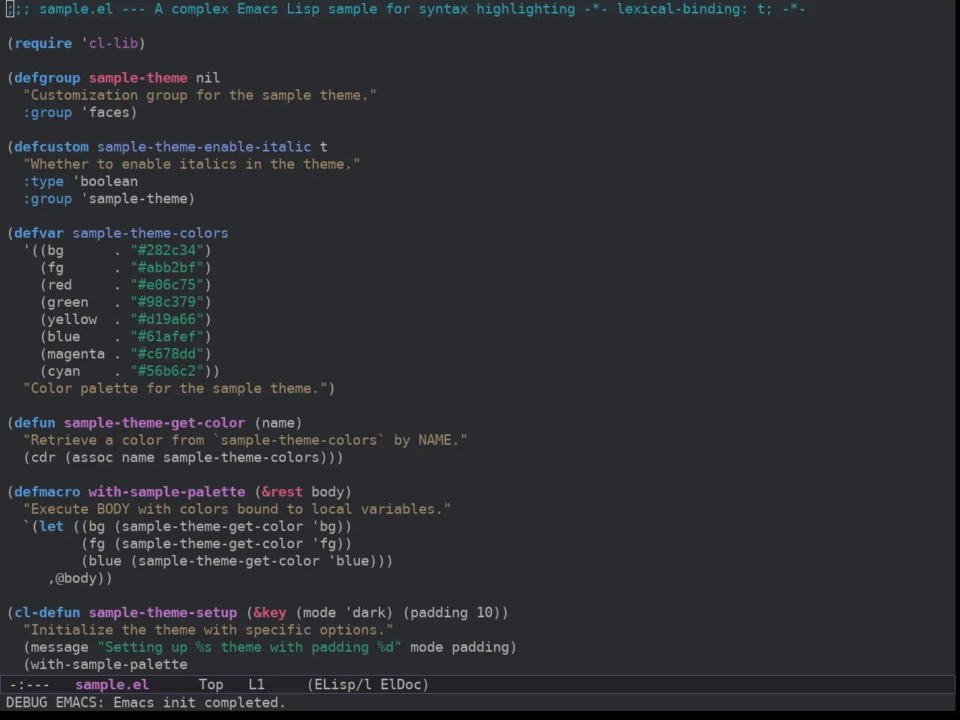Place cursor on 'require' keyword
The height and width of the screenshot is (720, 960).
coord(43,43)
